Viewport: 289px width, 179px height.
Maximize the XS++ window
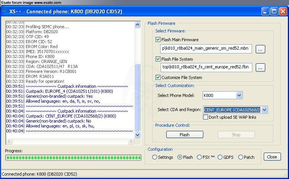[274, 11]
